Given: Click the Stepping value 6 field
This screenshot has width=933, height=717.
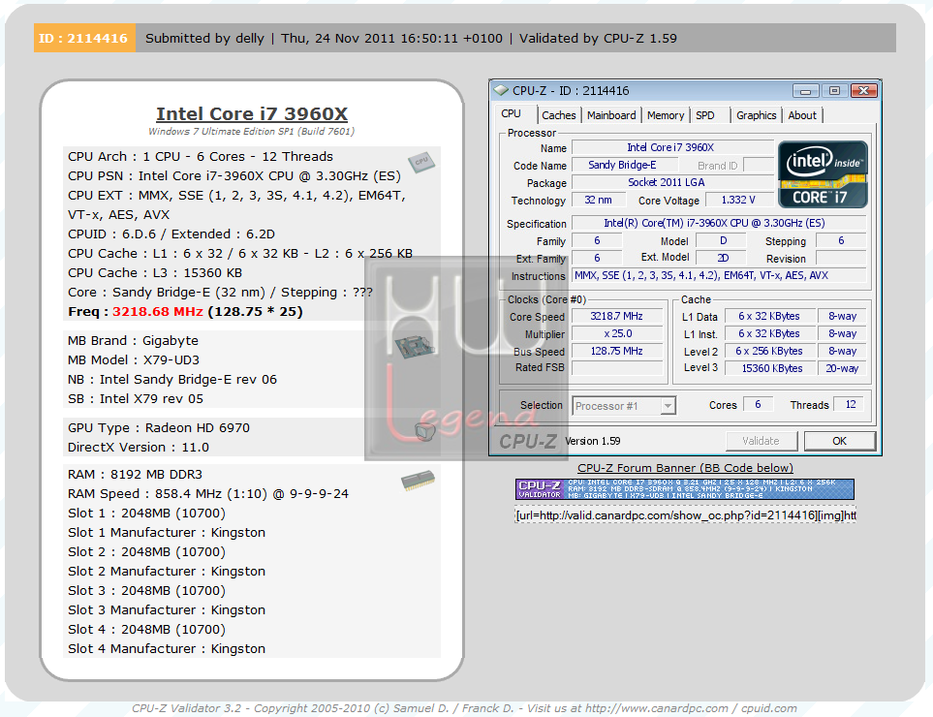Looking at the screenshot, I should coord(841,241).
